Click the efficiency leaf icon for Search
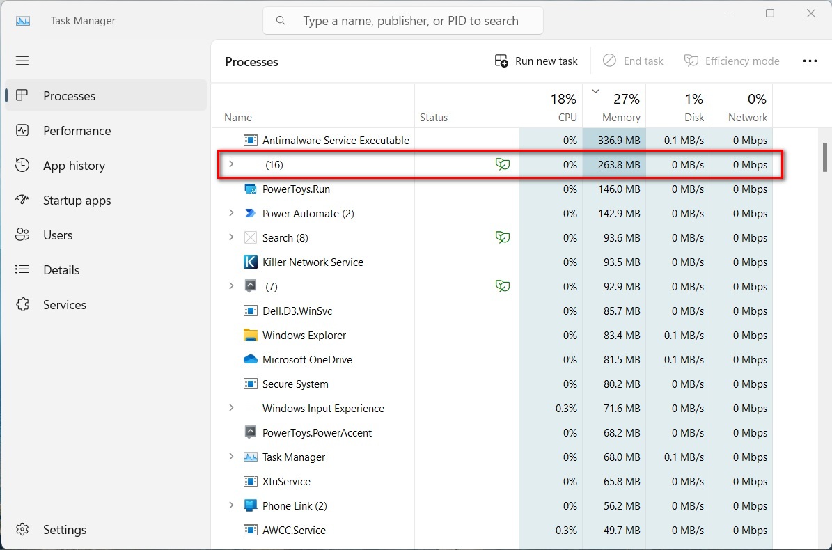 pyautogui.click(x=503, y=237)
